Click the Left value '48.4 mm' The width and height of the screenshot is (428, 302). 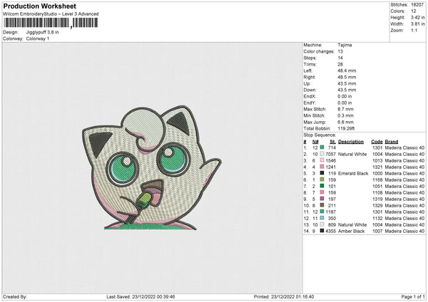347,71
